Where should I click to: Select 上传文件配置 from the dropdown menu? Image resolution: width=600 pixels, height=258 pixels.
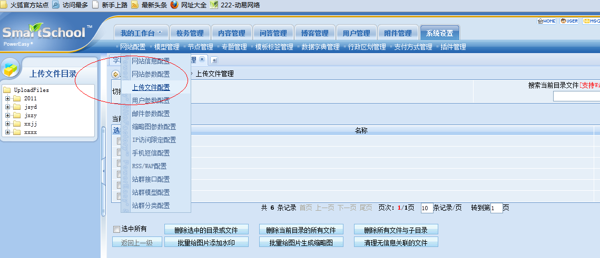[x=151, y=87]
